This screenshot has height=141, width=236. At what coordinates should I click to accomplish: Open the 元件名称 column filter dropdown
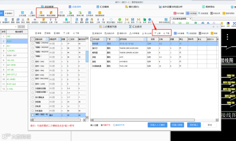coord(105,39)
